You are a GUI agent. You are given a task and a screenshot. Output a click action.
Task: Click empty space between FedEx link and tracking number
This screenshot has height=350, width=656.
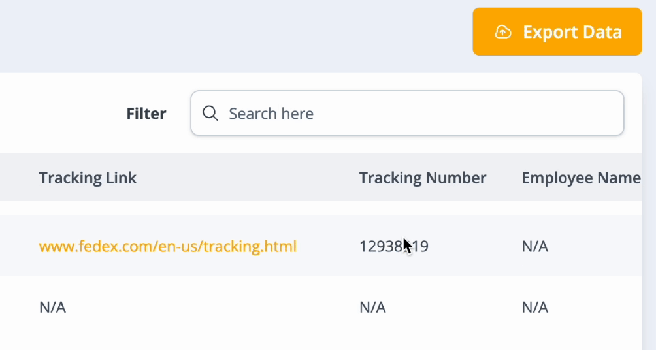click(327, 246)
